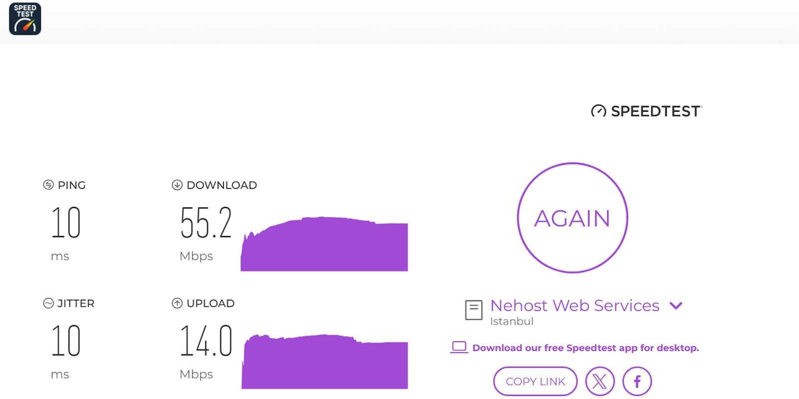This screenshot has width=799, height=399.
Task: Click the Speedtest gauge logo icon
Action: coord(598,111)
